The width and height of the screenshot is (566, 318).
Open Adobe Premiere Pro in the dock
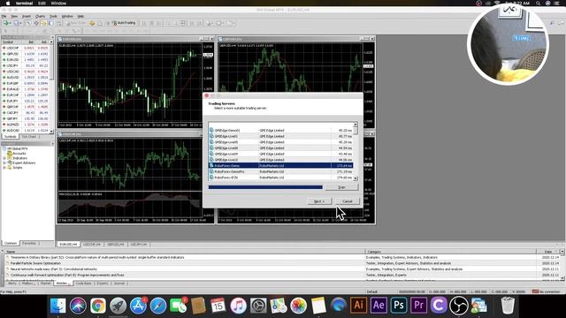[418, 306]
